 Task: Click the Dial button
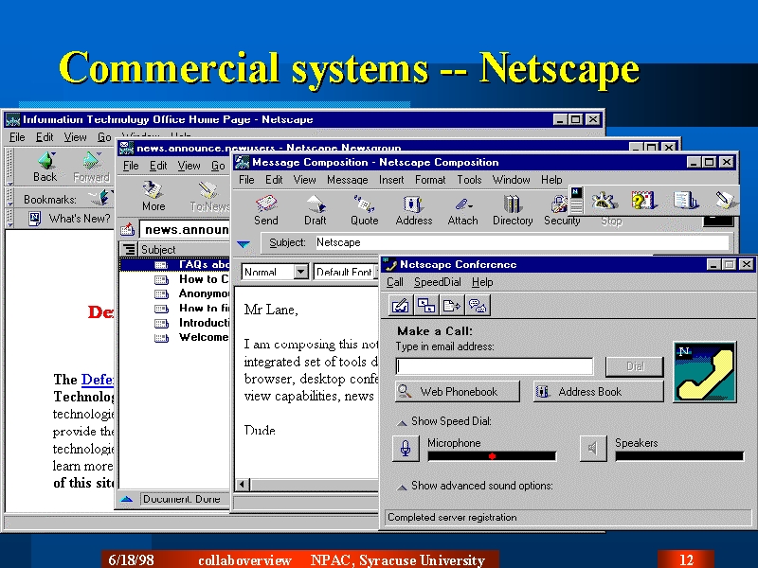(635, 366)
